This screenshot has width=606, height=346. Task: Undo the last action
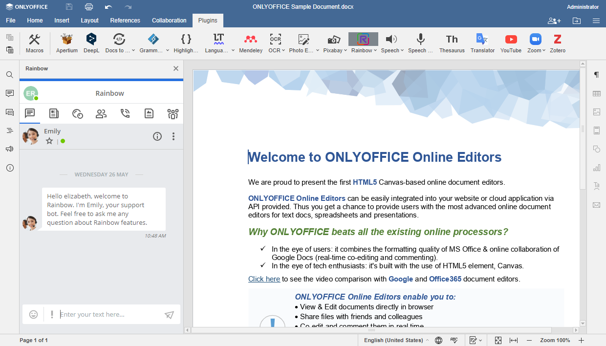click(x=108, y=7)
